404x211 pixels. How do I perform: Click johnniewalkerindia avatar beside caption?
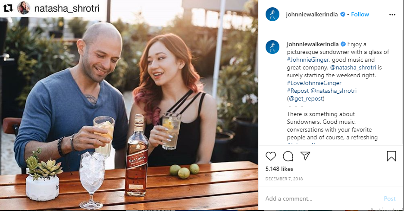click(x=272, y=47)
